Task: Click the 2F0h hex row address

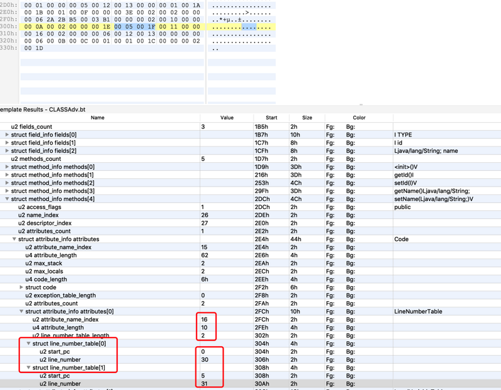Action: click(9, 19)
